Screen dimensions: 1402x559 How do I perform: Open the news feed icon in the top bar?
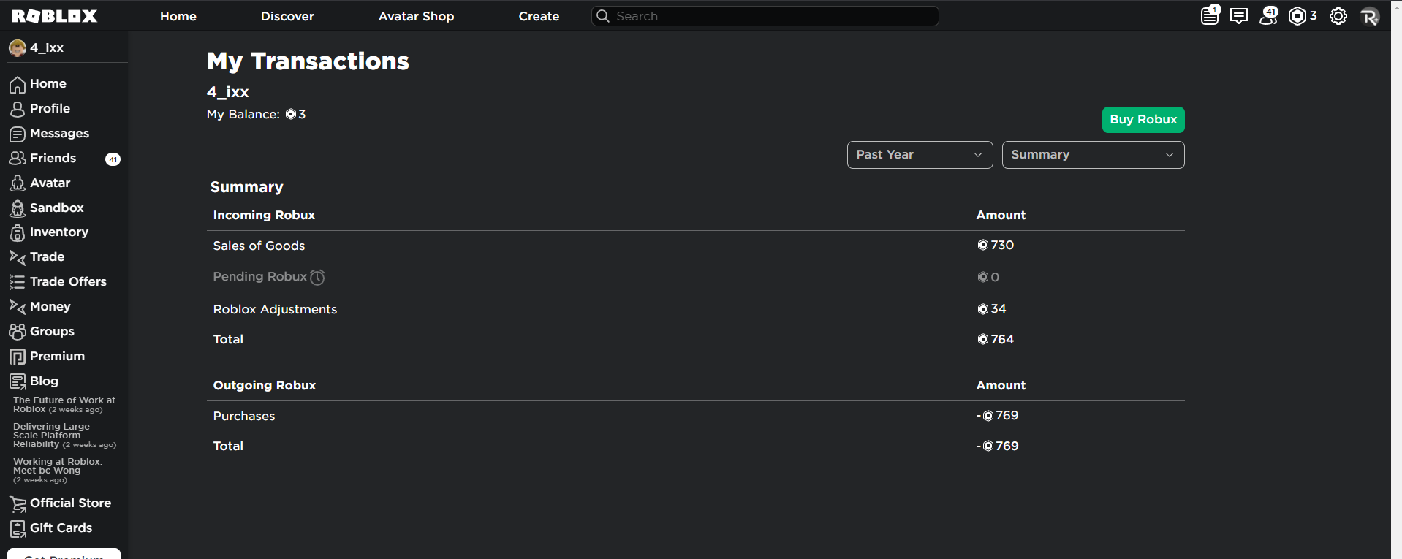(1210, 15)
